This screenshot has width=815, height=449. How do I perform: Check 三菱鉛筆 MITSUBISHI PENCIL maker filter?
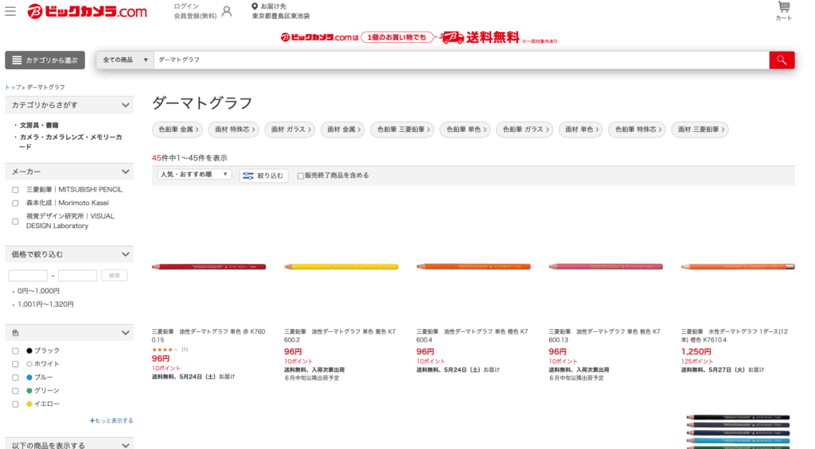coord(15,190)
